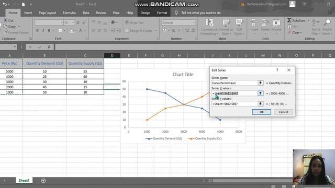Click the Orientation text-angle icon
This screenshot has height=188, width=335.
click(113, 22)
